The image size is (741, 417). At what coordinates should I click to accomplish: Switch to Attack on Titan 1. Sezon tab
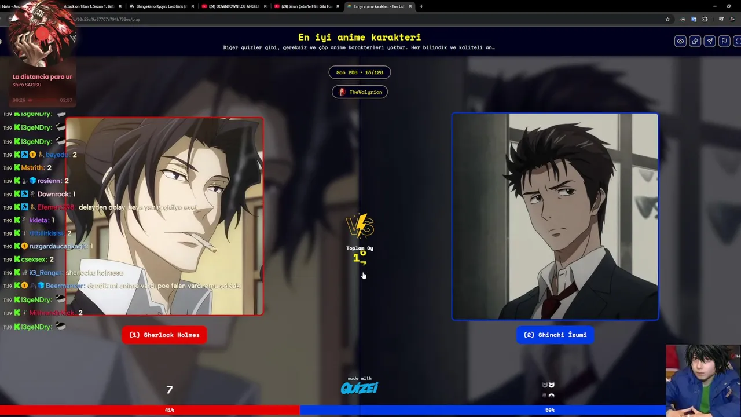[x=89, y=6]
